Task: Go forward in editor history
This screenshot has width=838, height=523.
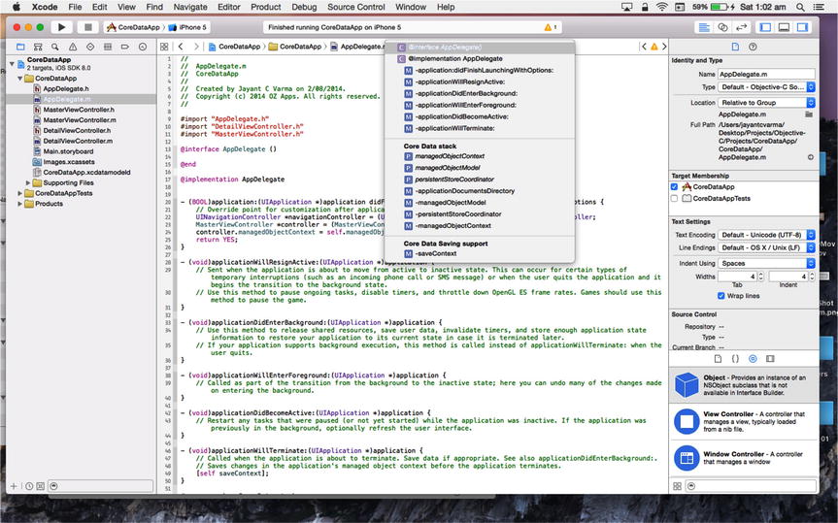Action: (196, 47)
